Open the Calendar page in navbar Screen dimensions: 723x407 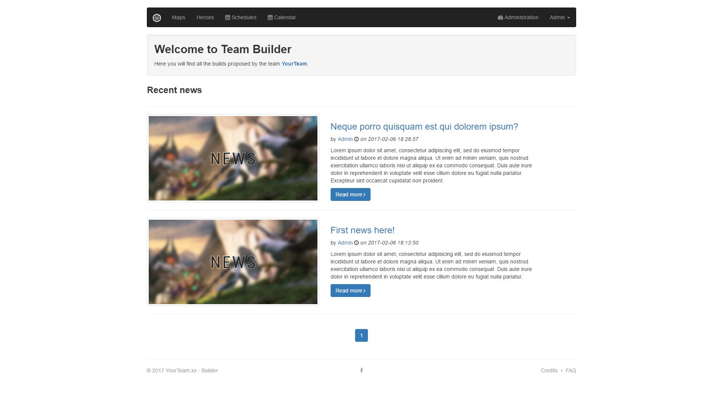(282, 18)
